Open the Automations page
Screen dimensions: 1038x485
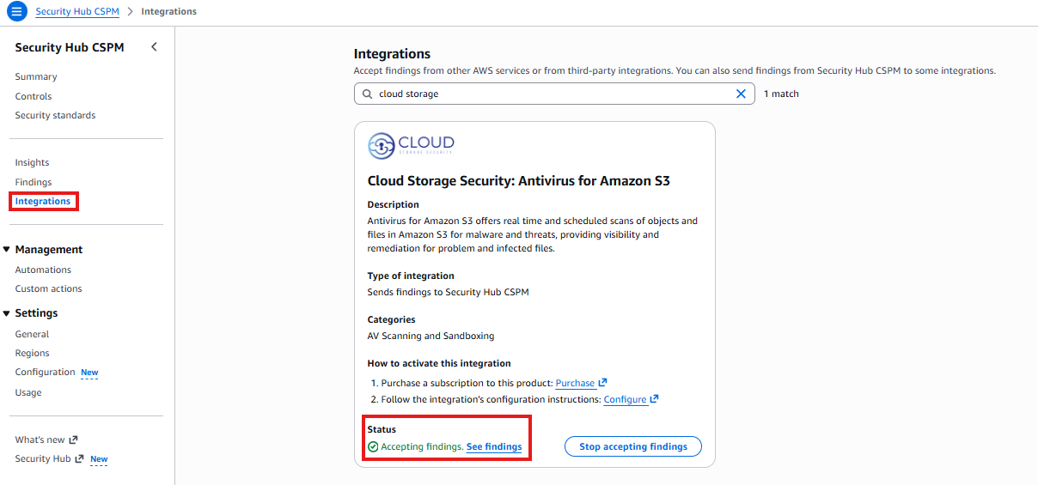[43, 270]
